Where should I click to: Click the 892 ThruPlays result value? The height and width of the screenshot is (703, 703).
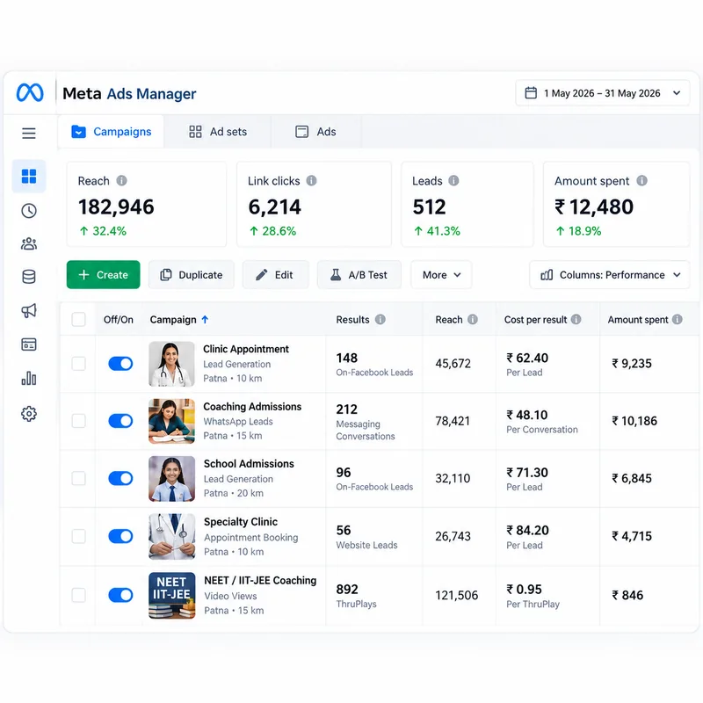(347, 589)
